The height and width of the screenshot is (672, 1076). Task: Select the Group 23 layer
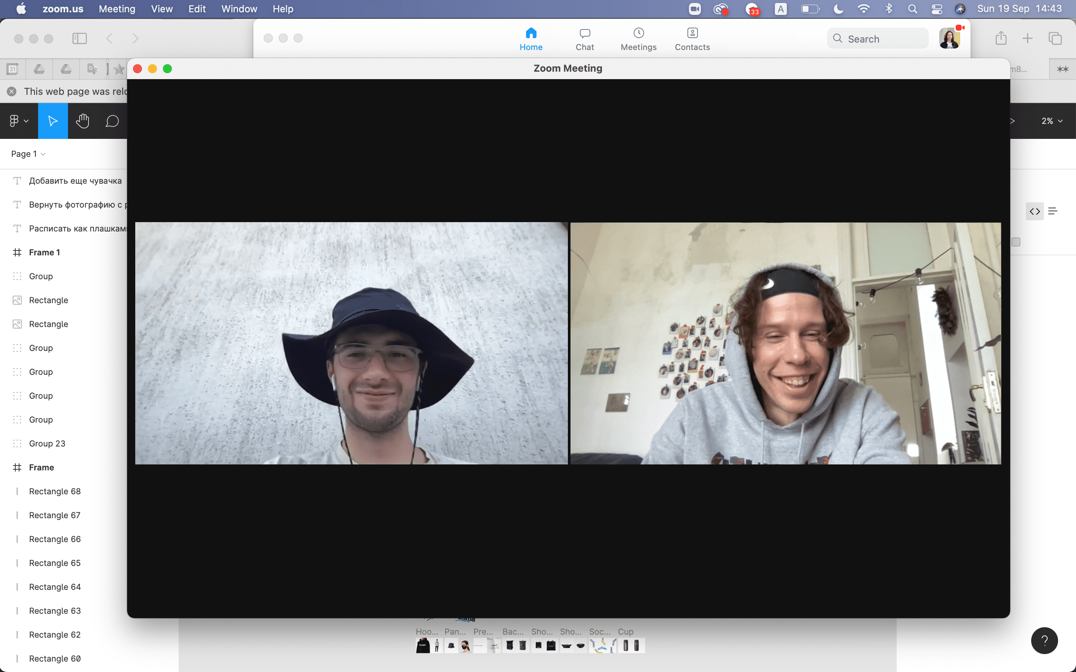[x=47, y=443]
